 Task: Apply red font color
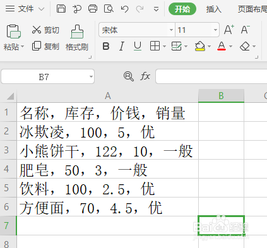[222, 46]
